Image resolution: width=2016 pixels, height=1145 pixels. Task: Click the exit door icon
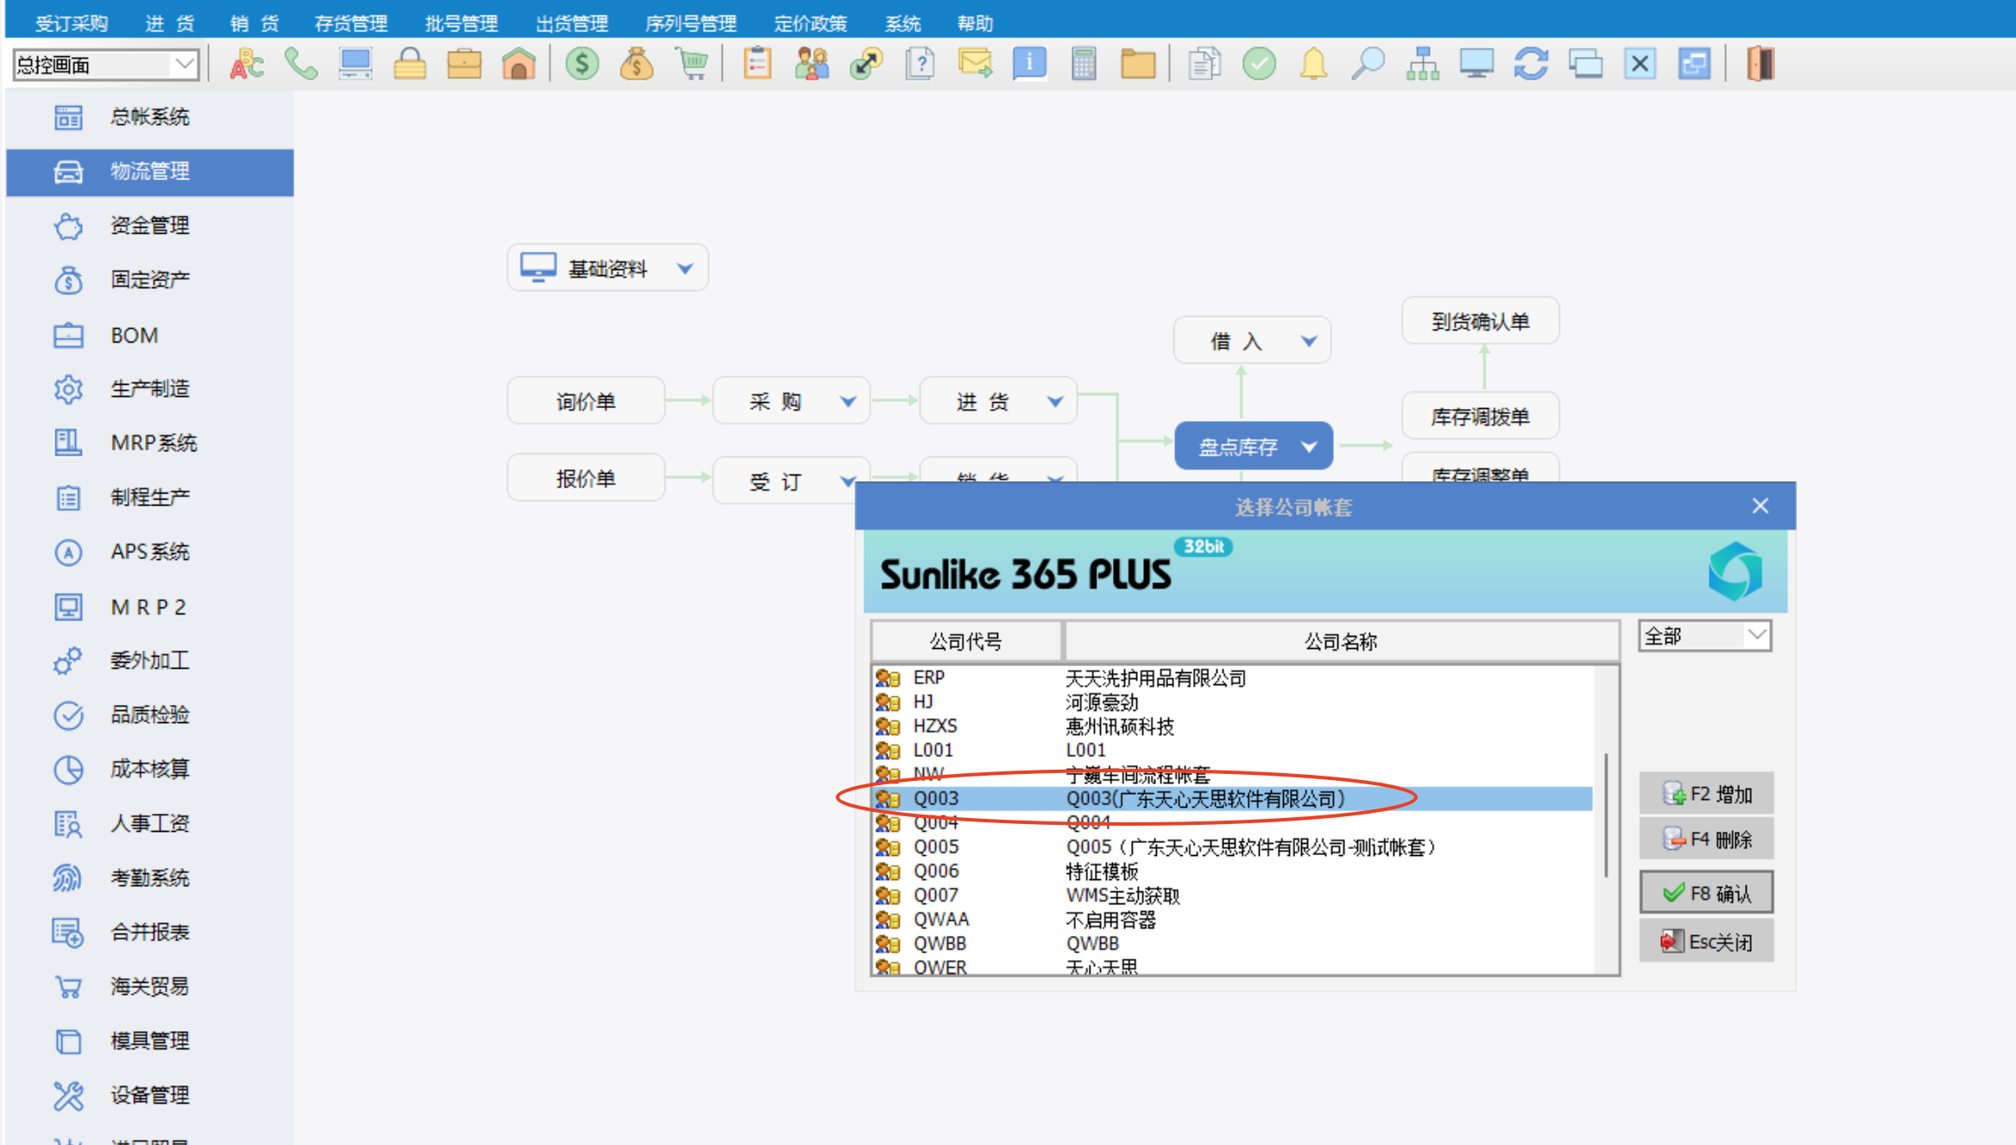[1760, 64]
